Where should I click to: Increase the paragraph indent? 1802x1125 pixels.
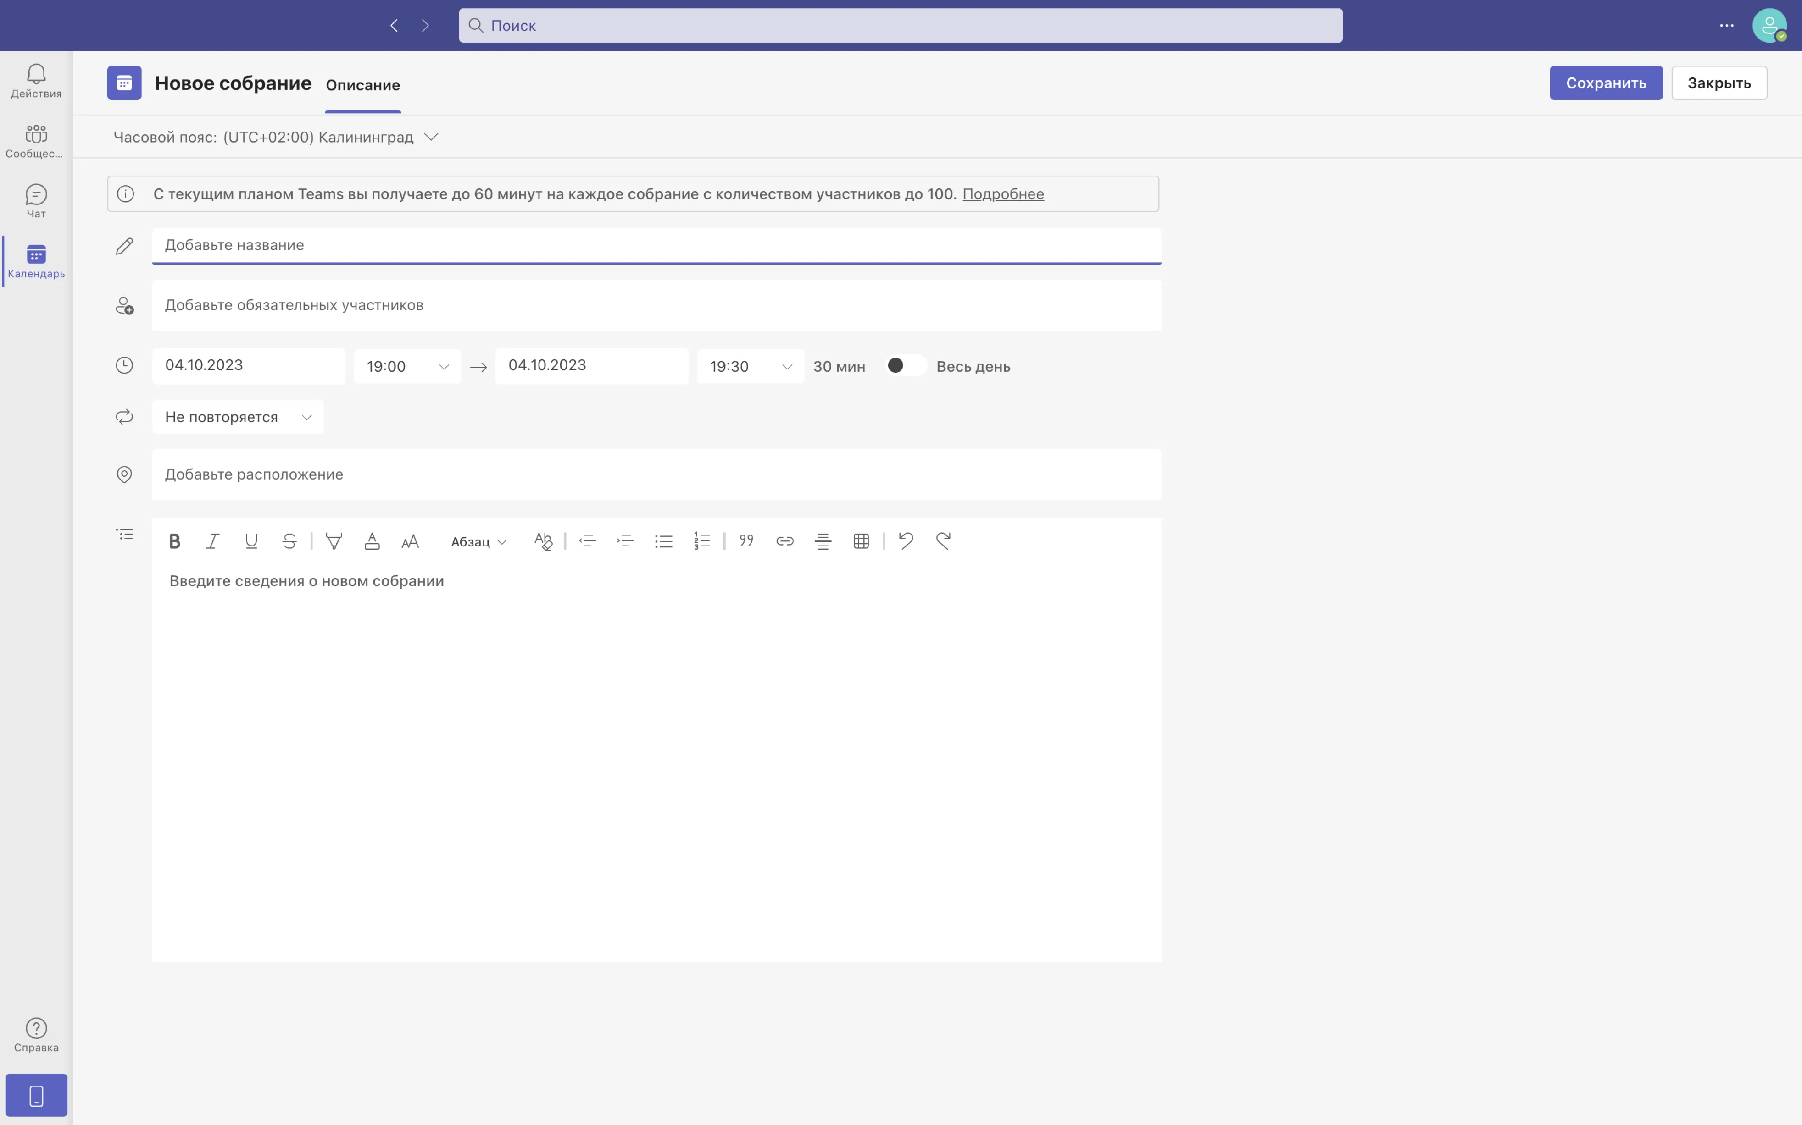click(x=625, y=541)
